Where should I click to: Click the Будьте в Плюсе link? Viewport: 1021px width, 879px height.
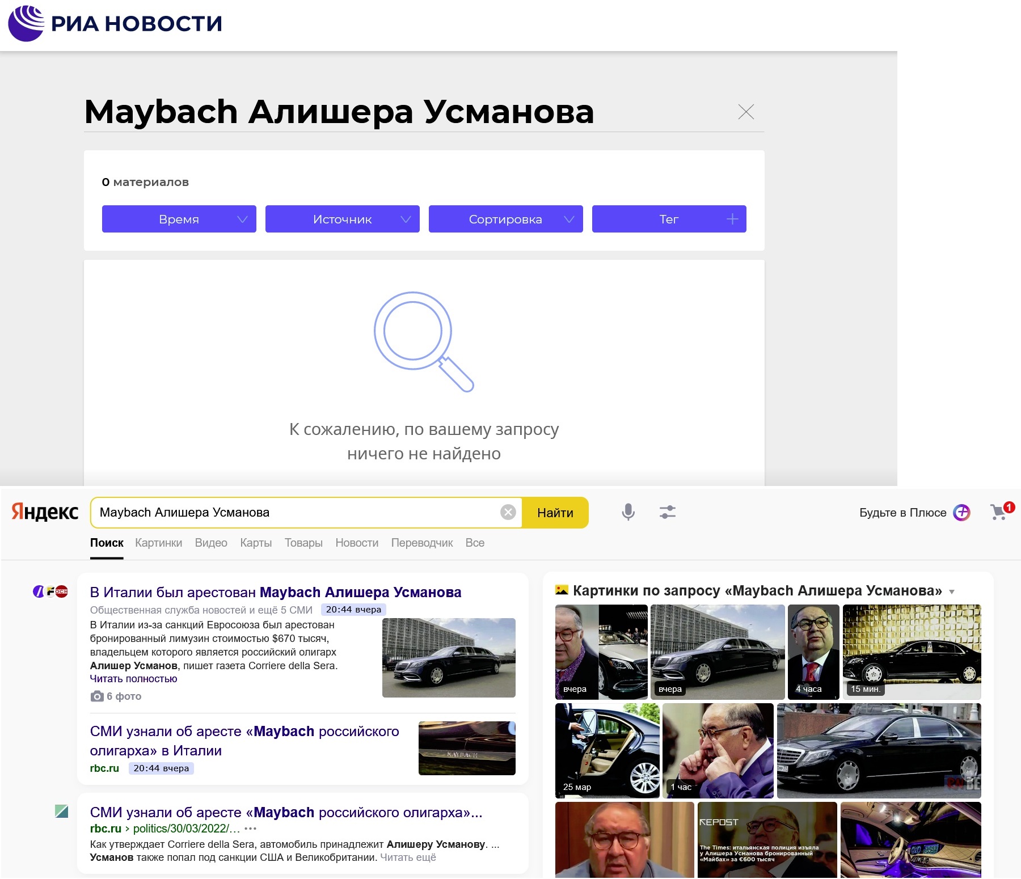point(902,513)
